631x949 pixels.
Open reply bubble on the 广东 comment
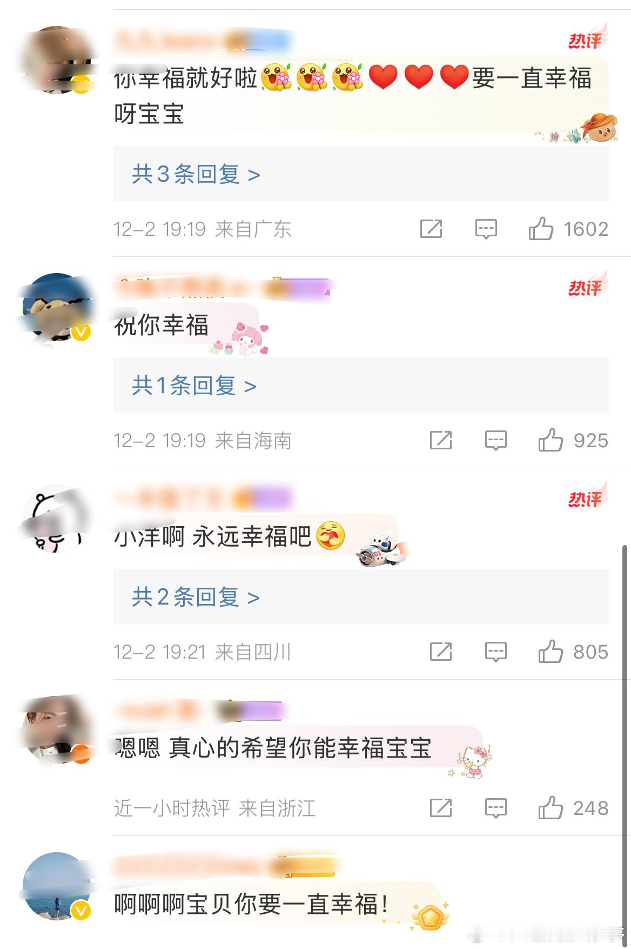486,229
